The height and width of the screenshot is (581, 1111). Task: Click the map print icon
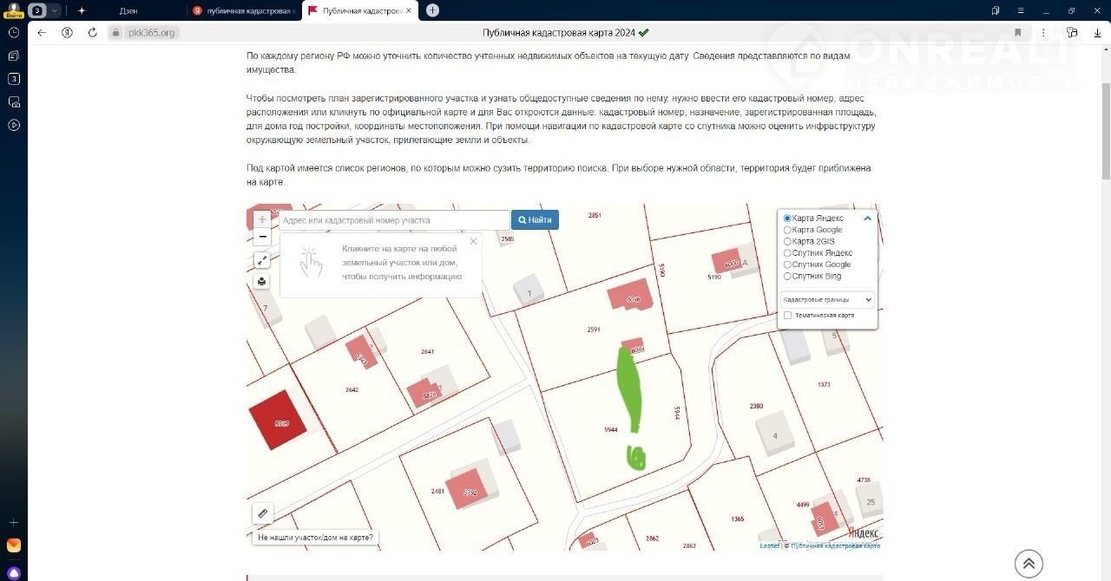click(x=262, y=281)
